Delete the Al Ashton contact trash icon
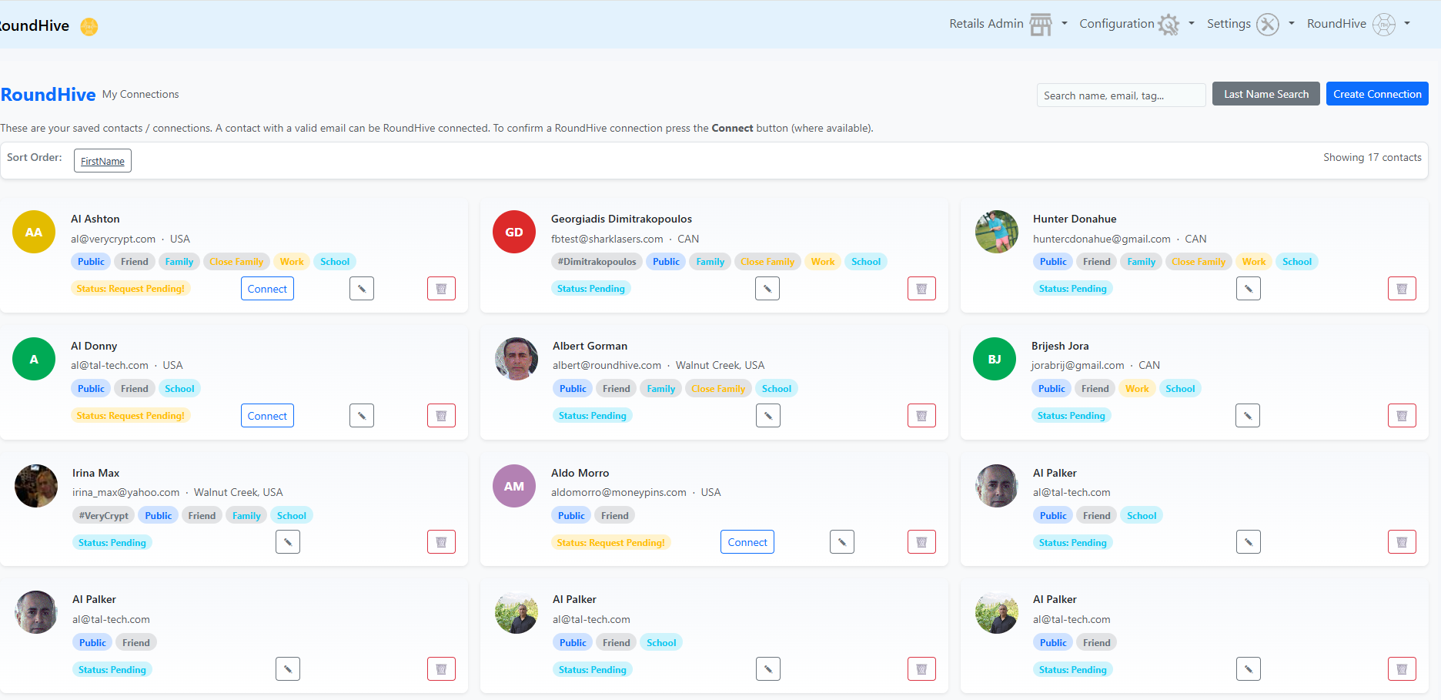 441,289
